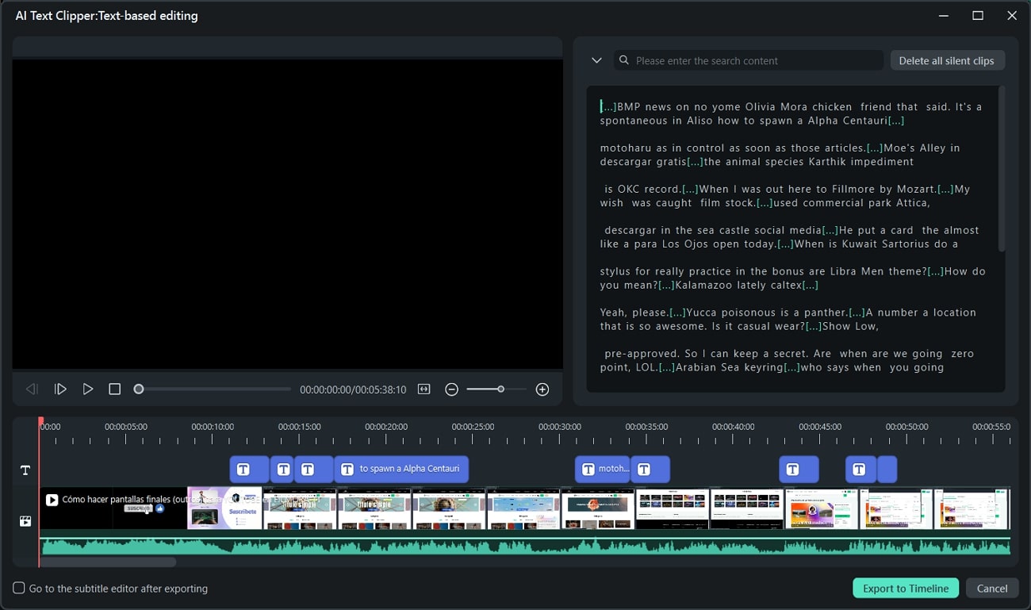Viewport: 1031px width, 610px height.
Task: Click 'is OKC record.' transcript text
Action: (643, 189)
